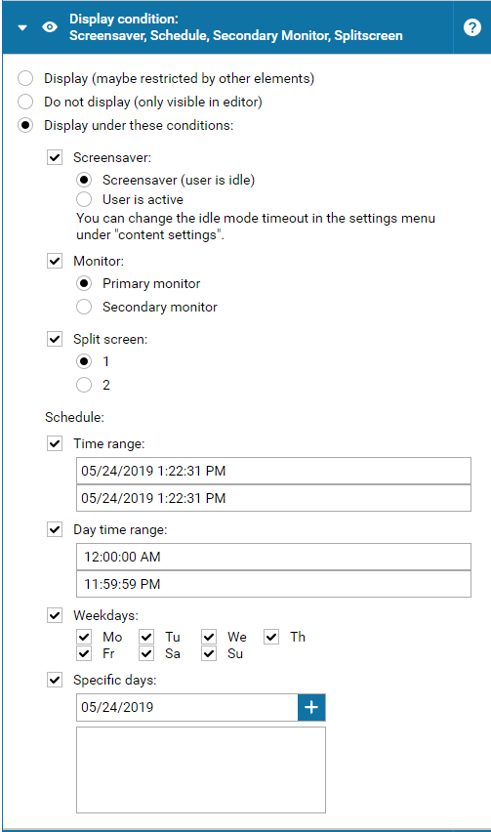Collapse the Display condition panel arrow
The height and width of the screenshot is (832, 491).
(x=22, y=27)
